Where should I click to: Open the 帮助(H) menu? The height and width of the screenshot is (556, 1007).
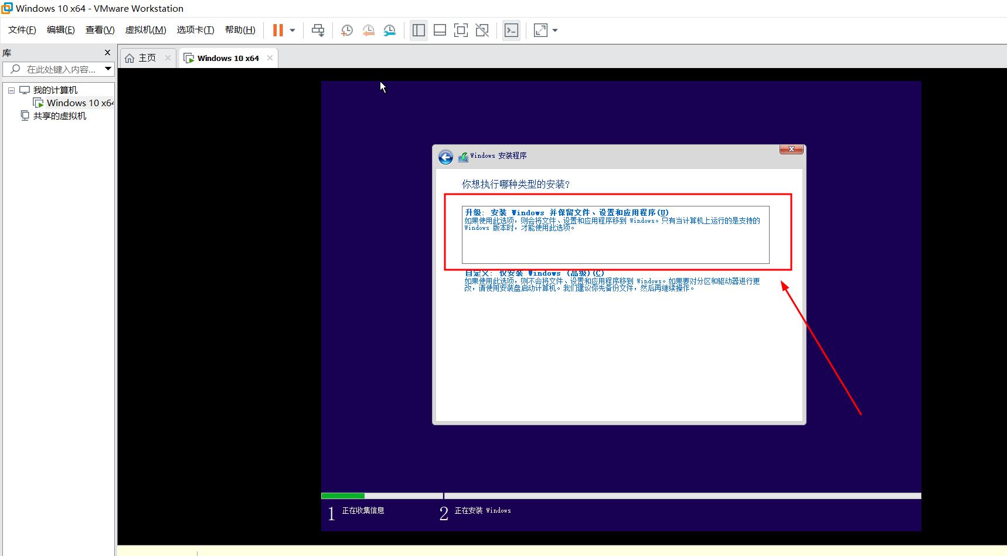point(240,30)
